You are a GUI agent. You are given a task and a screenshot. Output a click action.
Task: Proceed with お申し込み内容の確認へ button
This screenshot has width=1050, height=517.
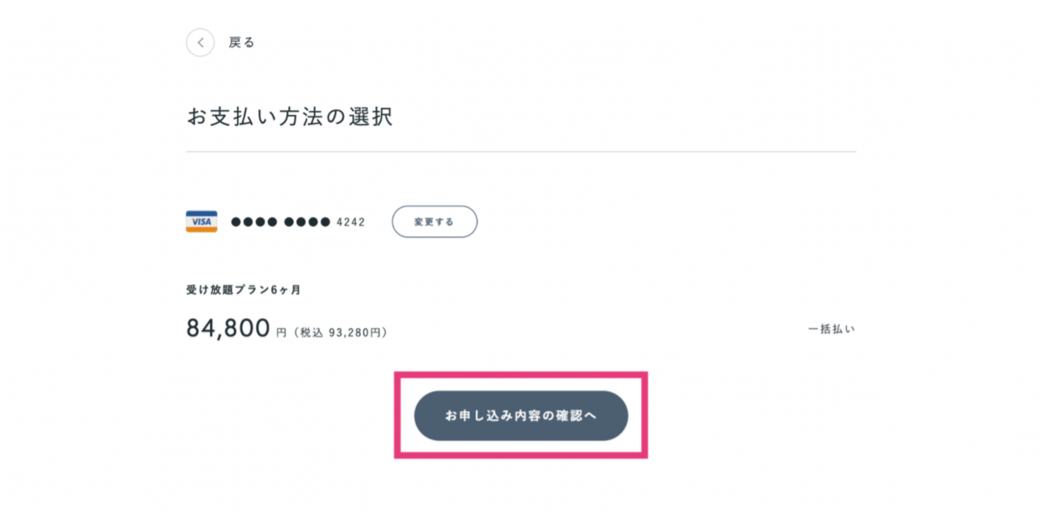click(521, 416)
